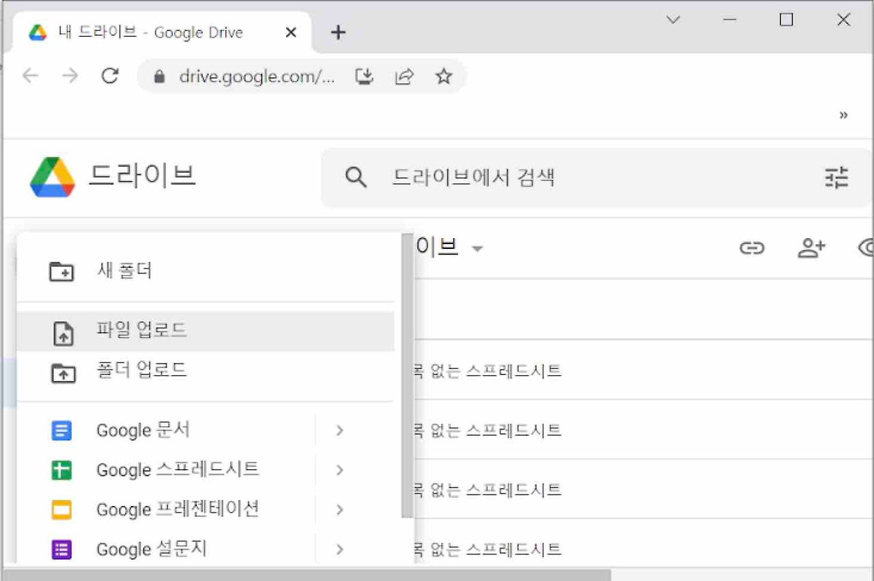Screen dimensions: 874x581
Task: Maximize the browser window
Action: [x=787, y=20]
